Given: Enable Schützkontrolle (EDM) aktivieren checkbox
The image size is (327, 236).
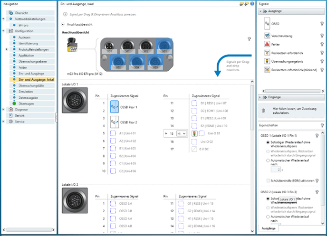Looking at the screenshot, I should 269,181.
